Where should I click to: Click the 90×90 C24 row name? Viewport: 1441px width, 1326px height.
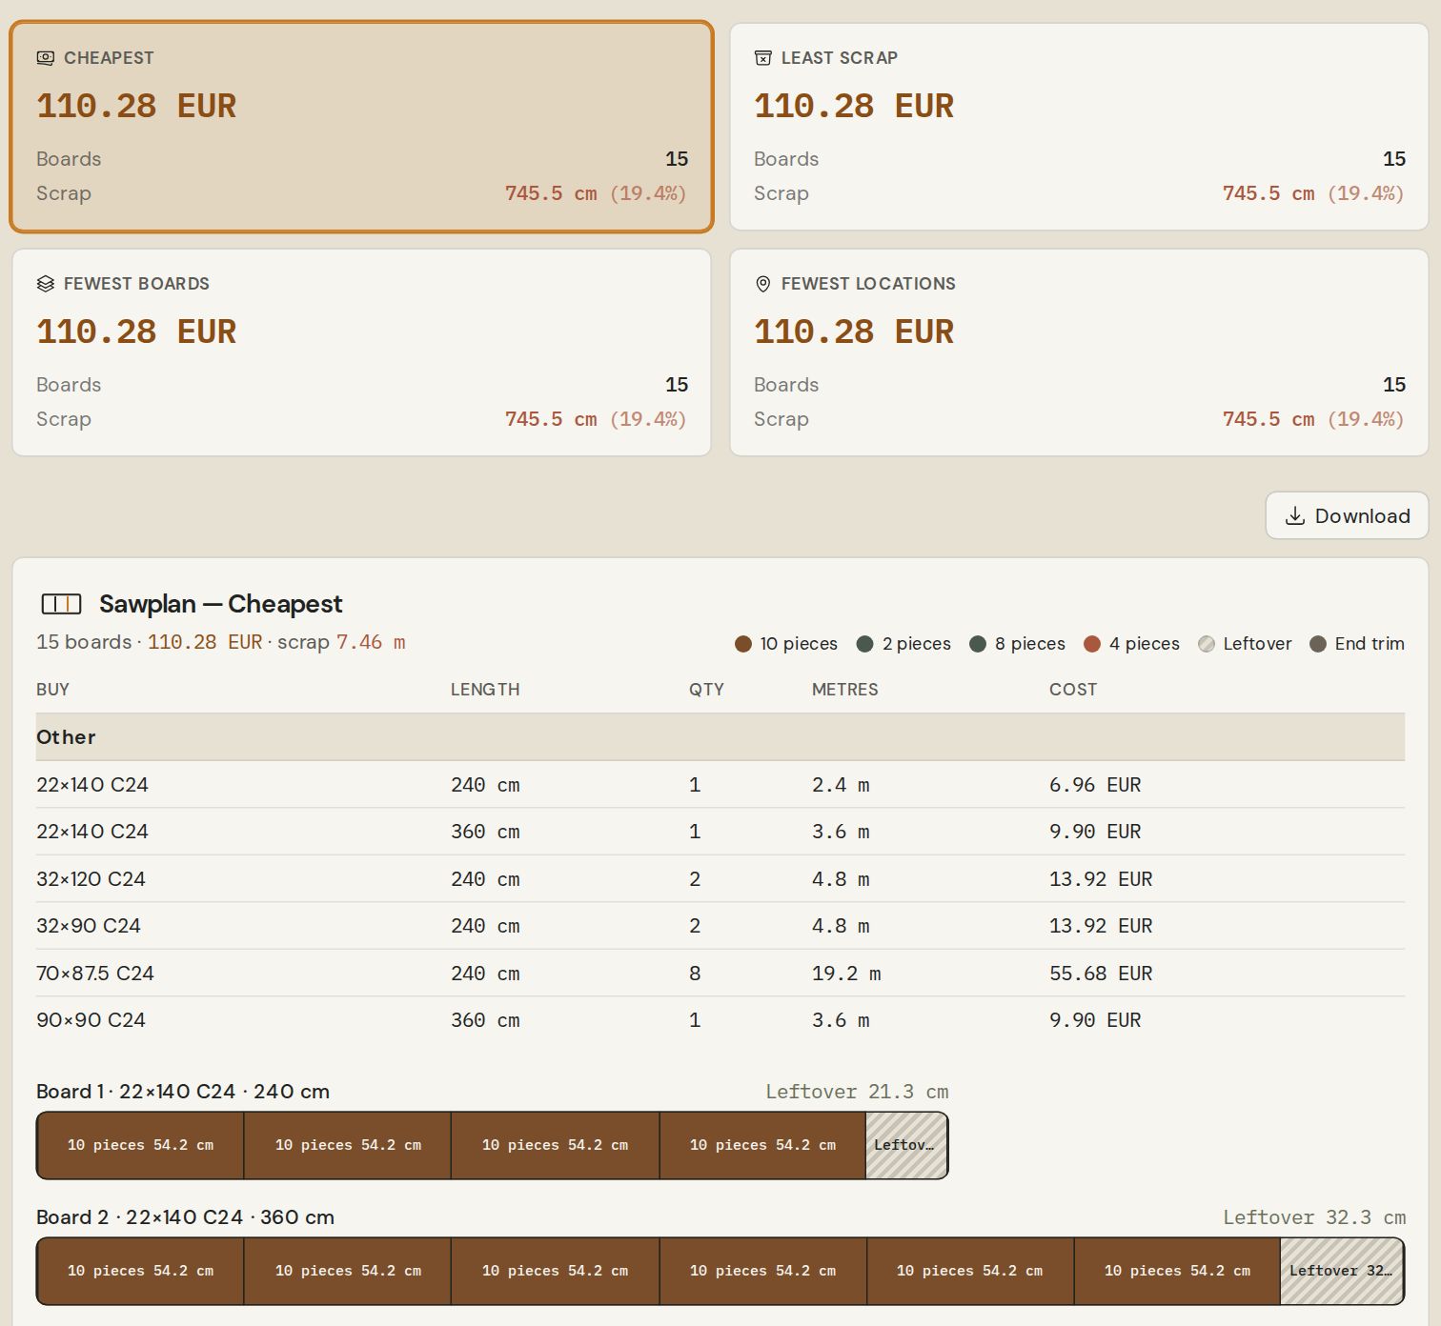click(91, 1020)
